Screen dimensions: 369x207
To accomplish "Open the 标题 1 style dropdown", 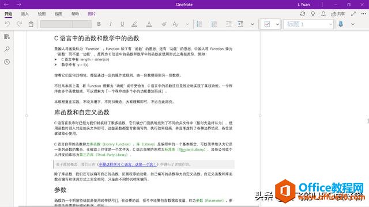I will point(308,24).
